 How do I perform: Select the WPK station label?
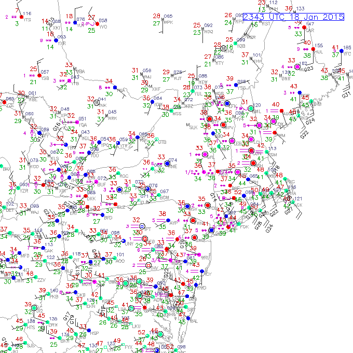[x=168, y=22]
